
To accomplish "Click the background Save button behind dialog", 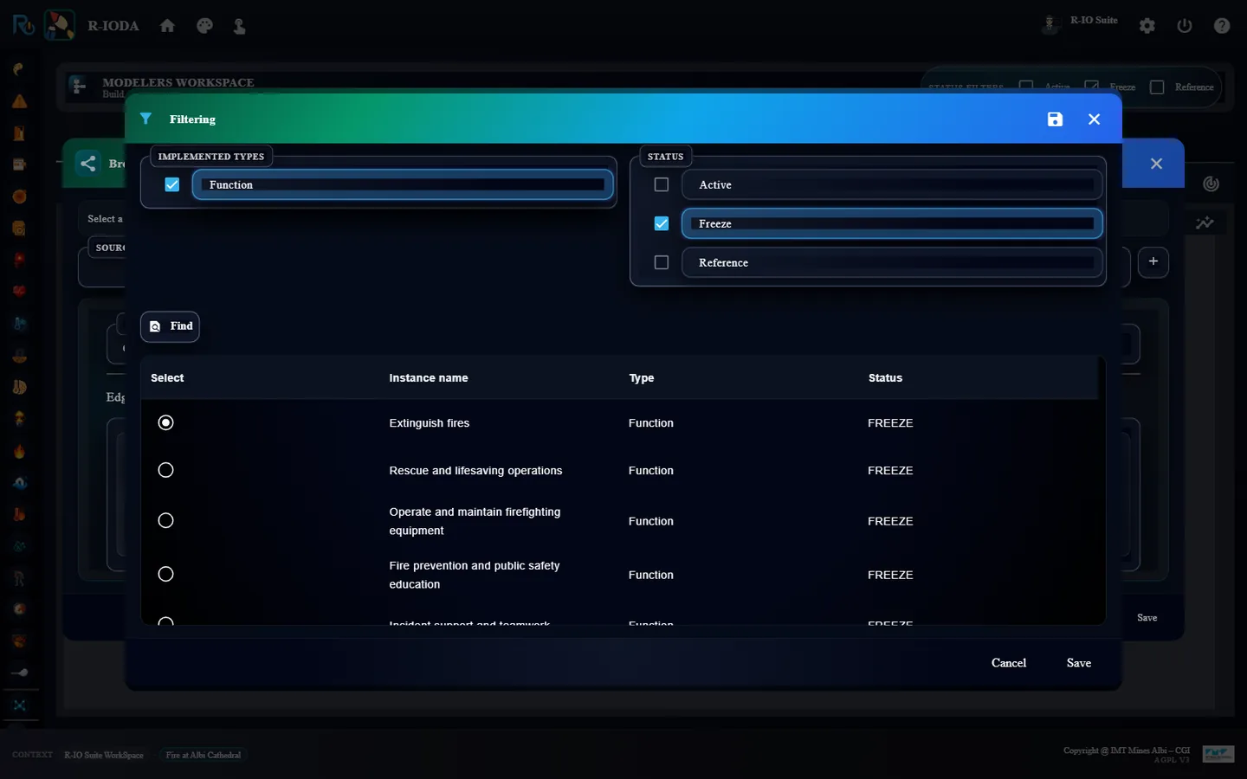I will (x=1147, y=618).
